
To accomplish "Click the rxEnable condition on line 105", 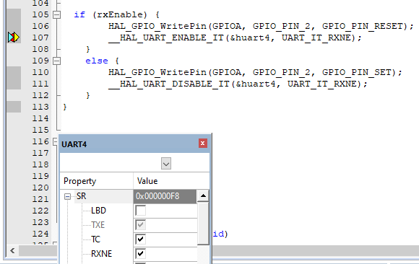I will point(119,14).
